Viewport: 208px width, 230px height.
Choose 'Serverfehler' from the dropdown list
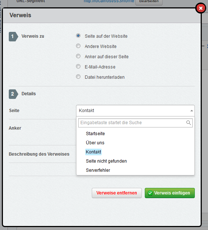pyautogui.click(x=98, y=170)
